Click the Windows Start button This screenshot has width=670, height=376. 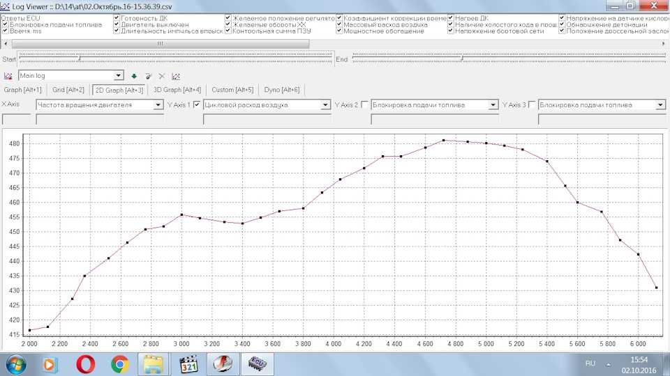16,363
